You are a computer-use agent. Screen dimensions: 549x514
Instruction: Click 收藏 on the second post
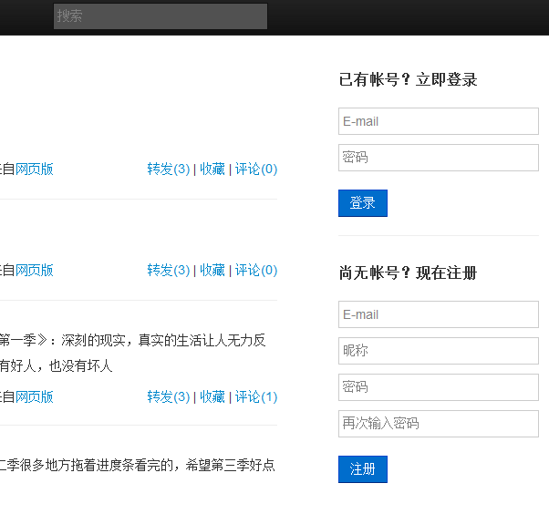tap(212, 270)
